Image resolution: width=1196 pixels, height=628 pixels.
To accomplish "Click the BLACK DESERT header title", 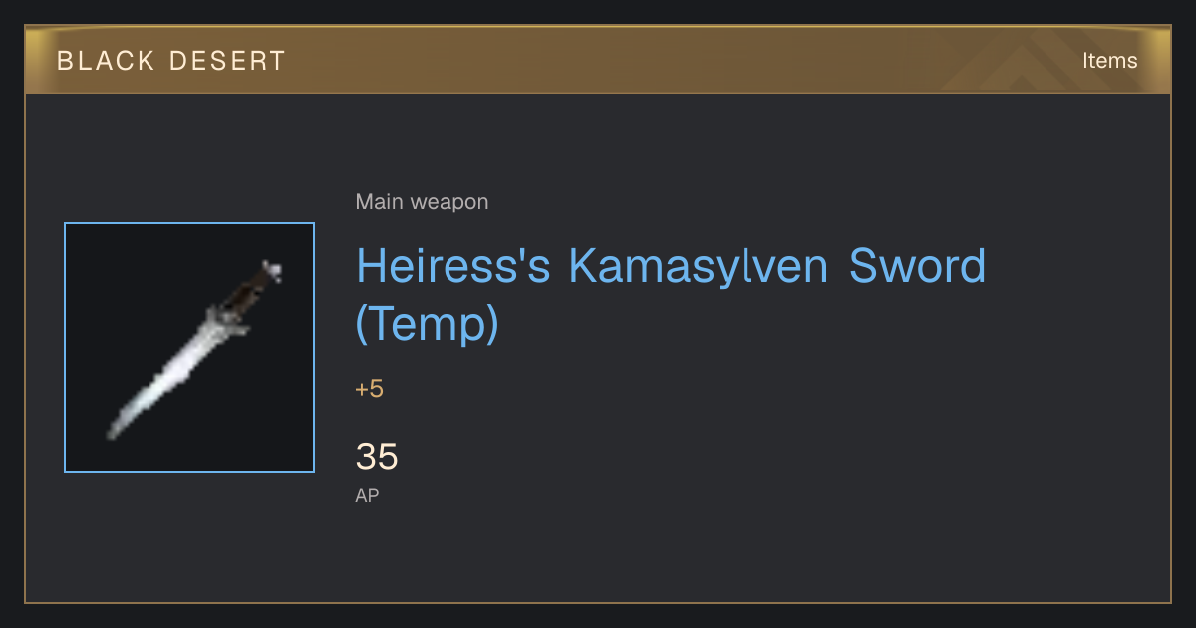I will click(171, 61).
